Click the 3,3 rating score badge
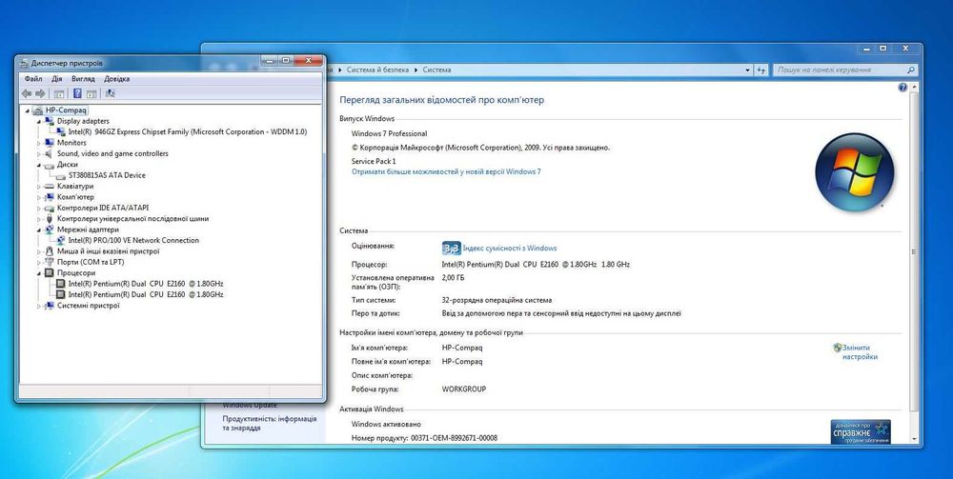The width and height of the screenshot is (953, 479). 451,248
